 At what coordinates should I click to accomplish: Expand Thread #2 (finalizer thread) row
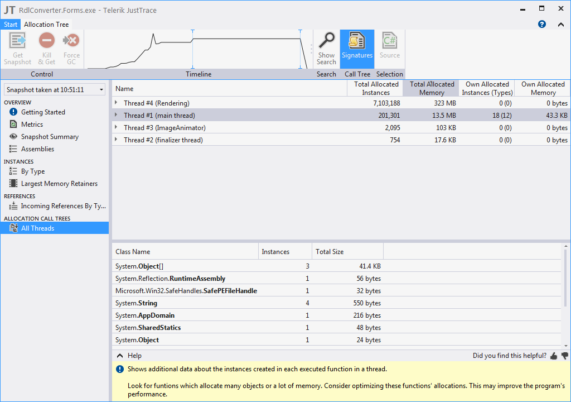point(116,140)
